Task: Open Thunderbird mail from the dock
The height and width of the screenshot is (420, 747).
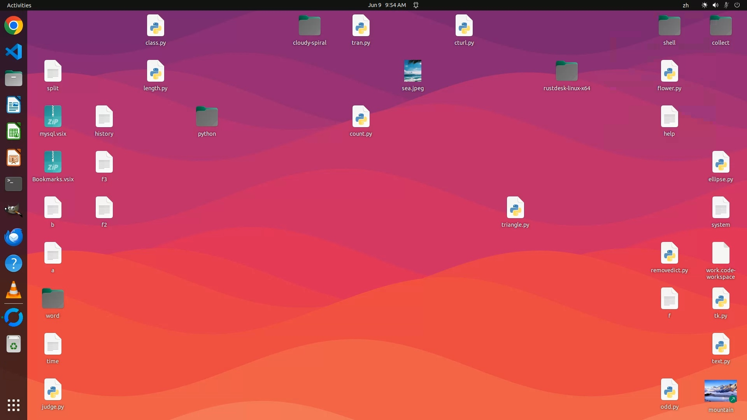Action: (14, 237)
